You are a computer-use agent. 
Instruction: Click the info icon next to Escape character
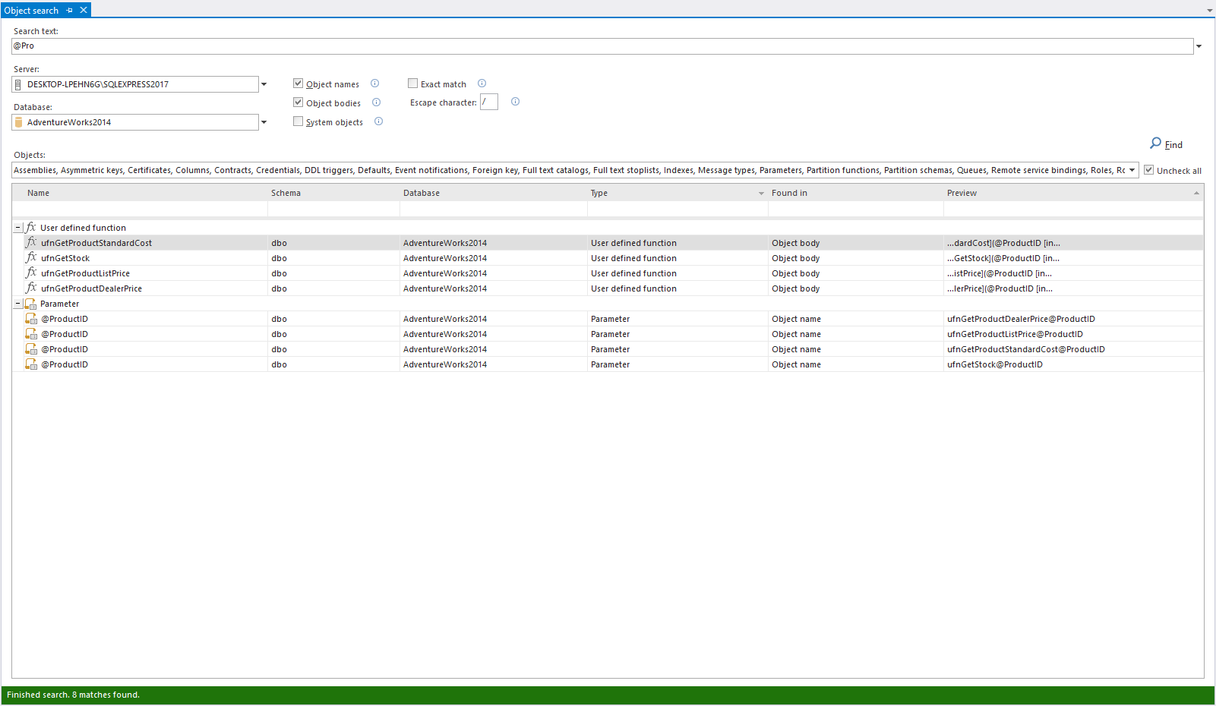515,102
